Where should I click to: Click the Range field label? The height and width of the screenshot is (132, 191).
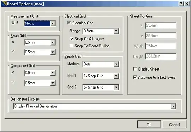(75, 31)
